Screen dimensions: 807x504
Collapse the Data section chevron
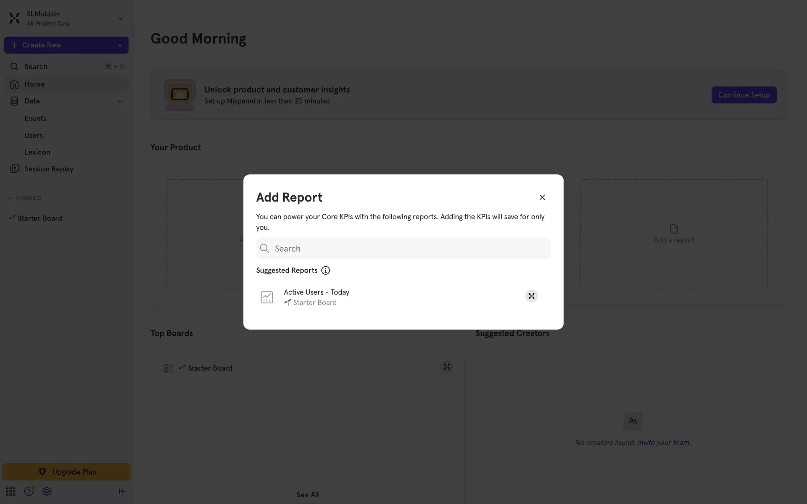(120, 101)
